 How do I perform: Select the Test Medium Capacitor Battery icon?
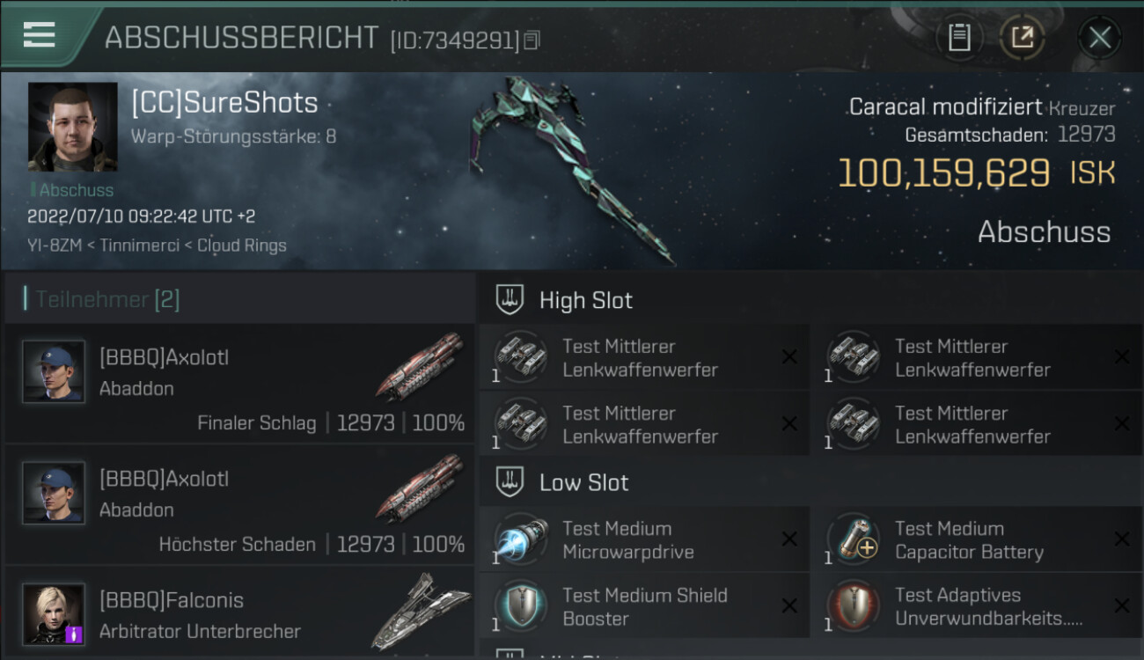[x=853, y=540]
